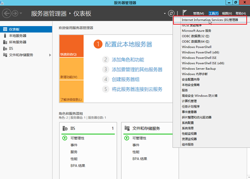Select the 仪表板 icon in sidebar
This screenshot has width=250, height=179.
(5, 29)
